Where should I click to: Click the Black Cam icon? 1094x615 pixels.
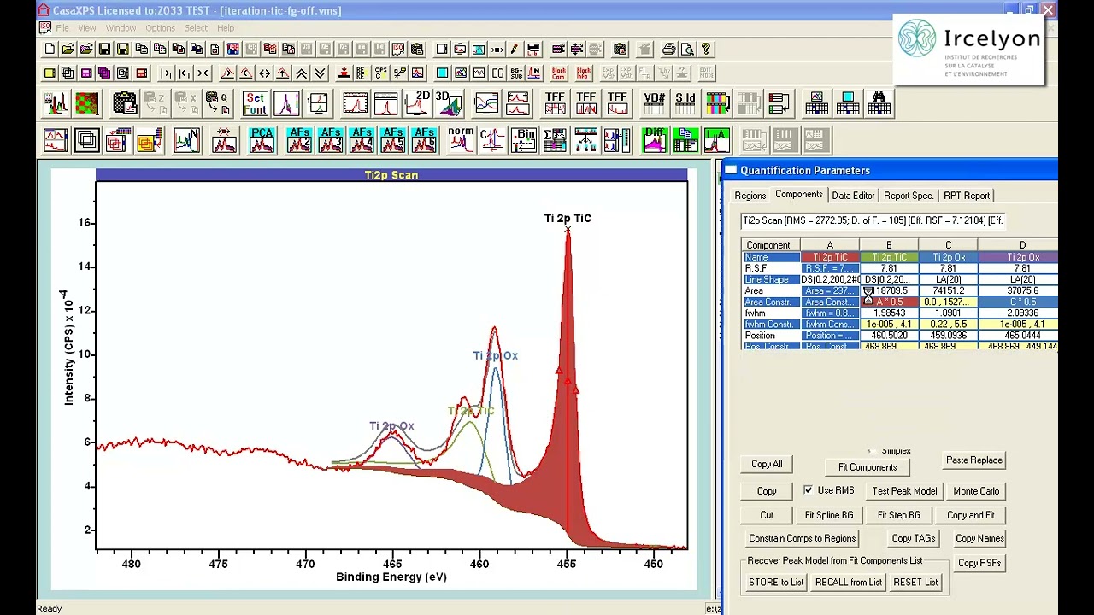(559, 73)
